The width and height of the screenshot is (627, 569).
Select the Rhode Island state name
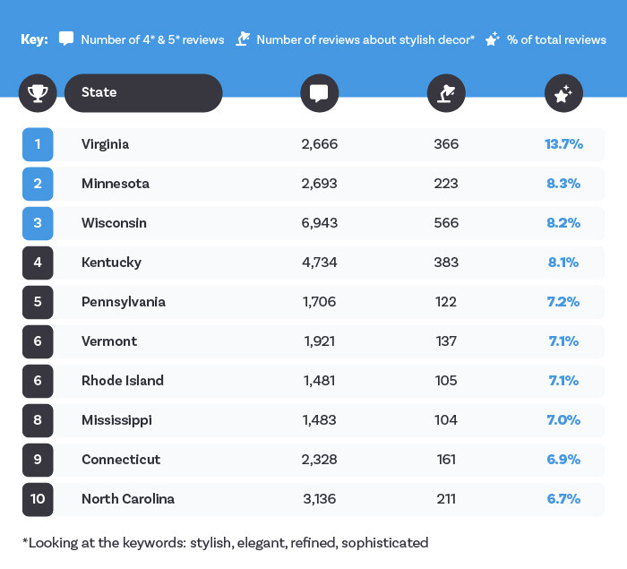[x=123, y=381]
